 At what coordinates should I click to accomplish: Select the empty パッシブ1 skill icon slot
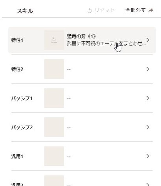54,98
